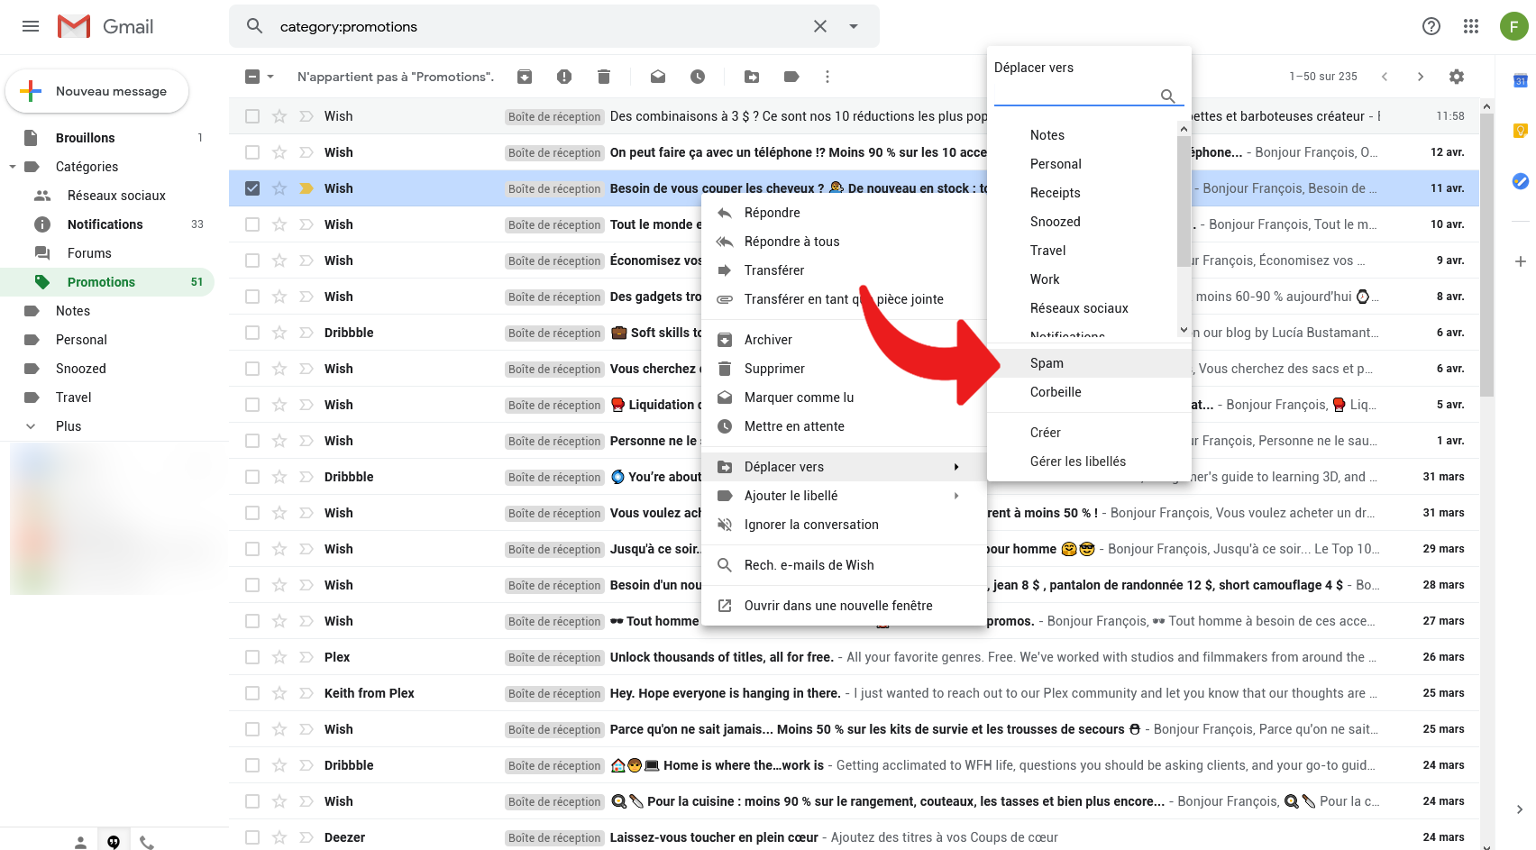Archive the selected conversation from the toolbar

tap(524, 77)
